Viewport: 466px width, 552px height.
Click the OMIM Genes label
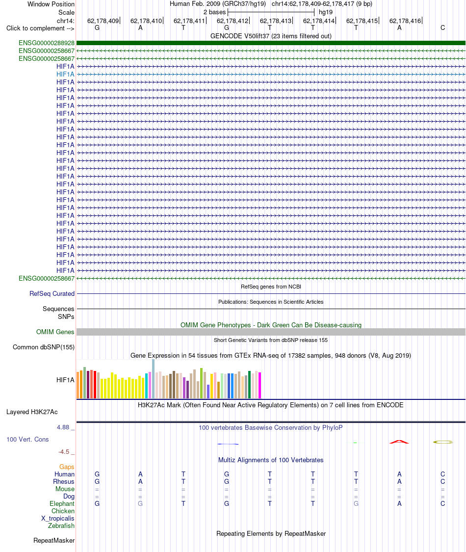click(x=55, y=332)
